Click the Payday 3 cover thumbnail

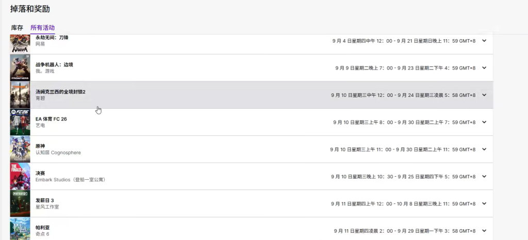[20, 203]
